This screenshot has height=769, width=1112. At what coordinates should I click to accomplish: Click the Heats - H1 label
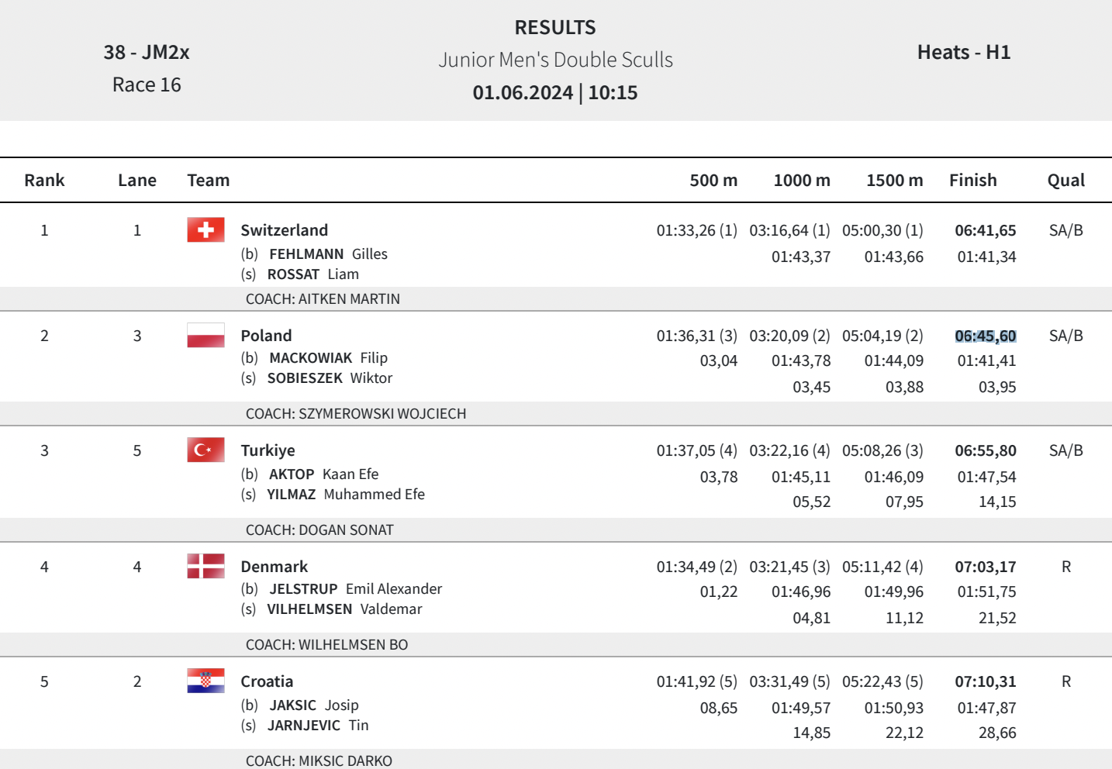(963, 53)
